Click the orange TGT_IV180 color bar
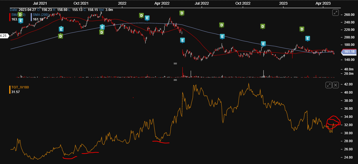358x164 pixels. tap(10, 90)
